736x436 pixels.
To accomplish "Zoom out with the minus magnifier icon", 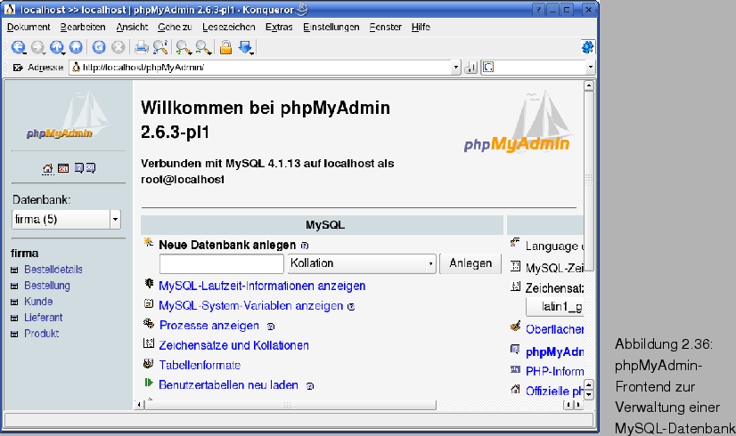I will click(203, 47).
